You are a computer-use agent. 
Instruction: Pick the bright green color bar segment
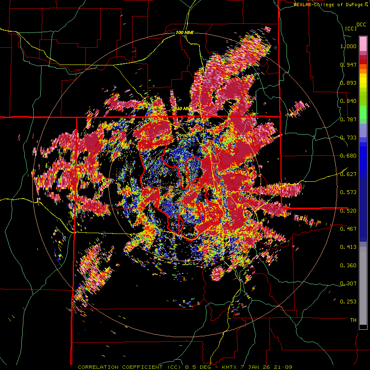363,112
